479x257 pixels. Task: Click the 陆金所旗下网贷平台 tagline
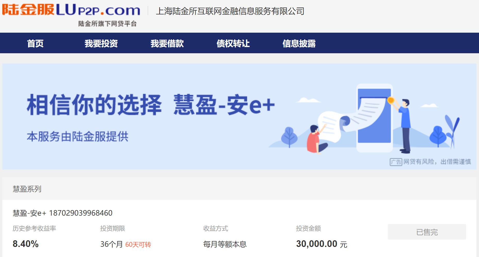click(x=107, y=24)
